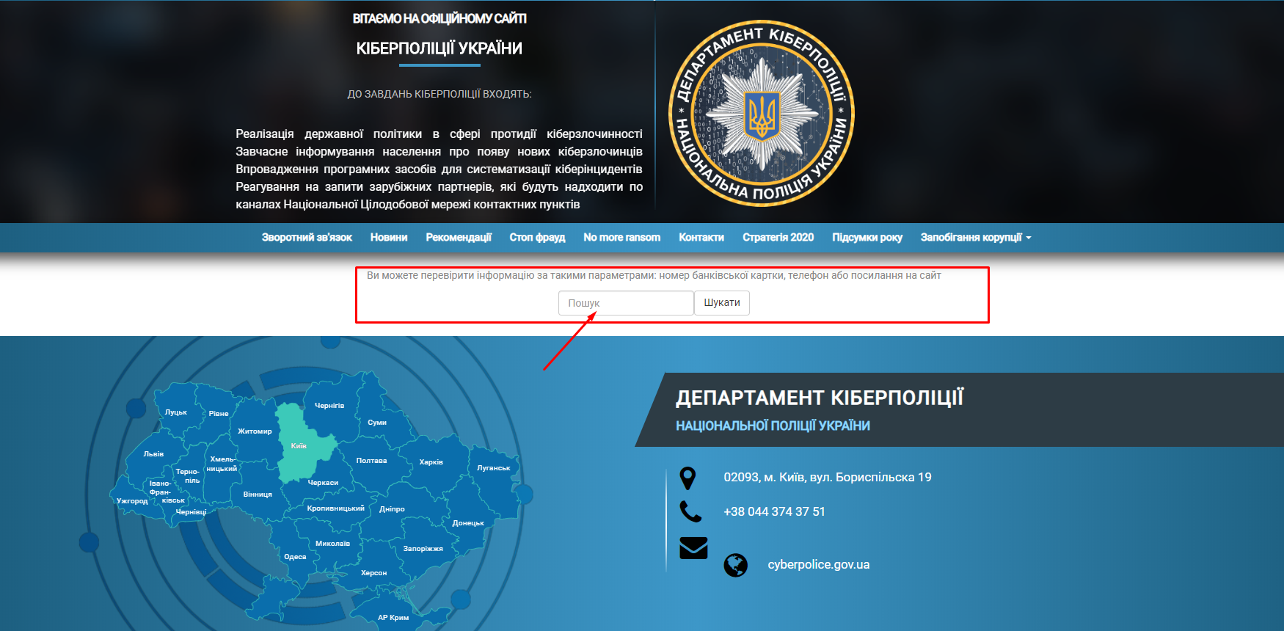Click the Шукати search button
Screen dimensions: 1284x631
[x=722, y=303]
